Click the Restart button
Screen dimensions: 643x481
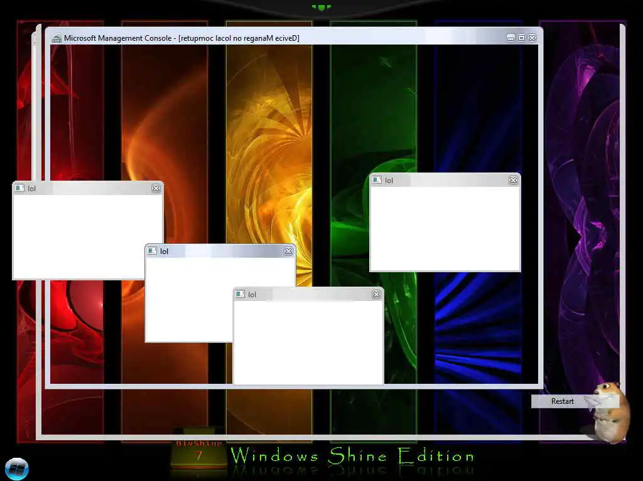pos(575,401)
